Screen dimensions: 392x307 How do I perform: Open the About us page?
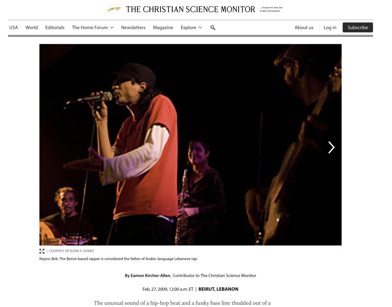(304, 28)
